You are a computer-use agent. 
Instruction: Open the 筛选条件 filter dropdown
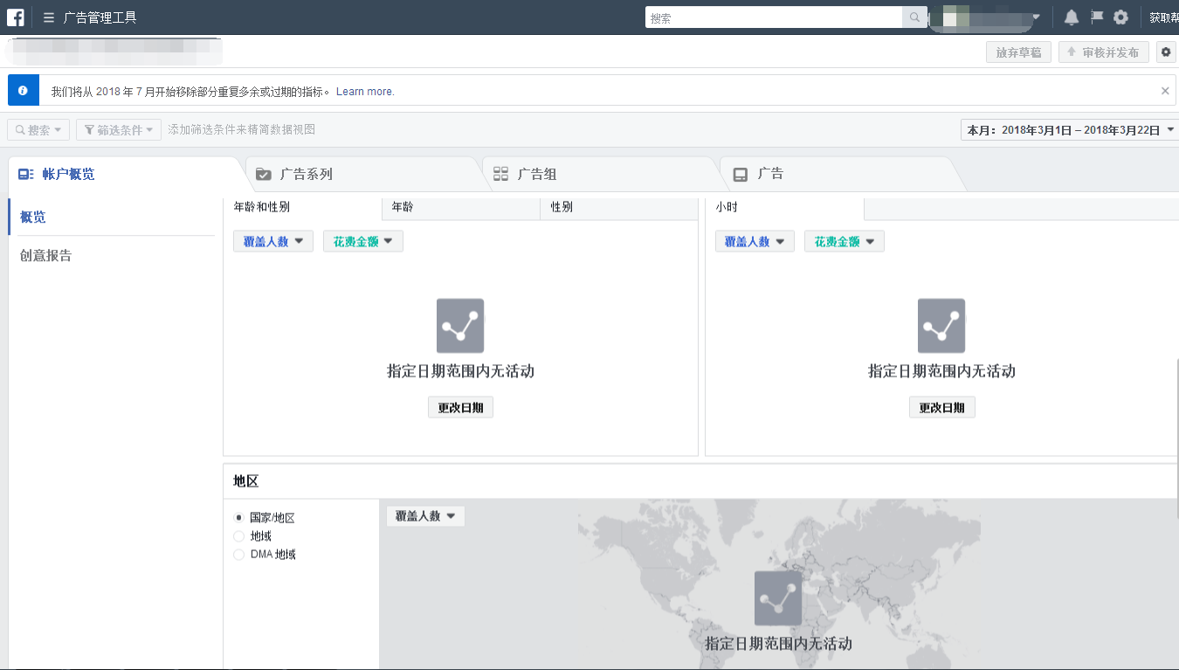[118, 128]
